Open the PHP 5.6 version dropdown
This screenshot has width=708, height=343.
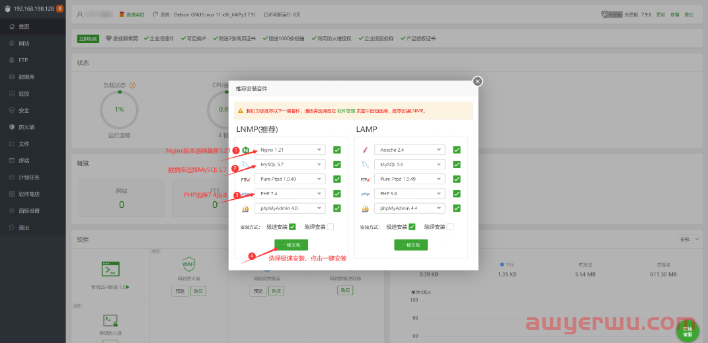(410, 194)
